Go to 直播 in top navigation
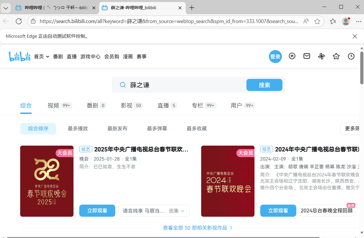This screenshot has height=238, width=364. 72,57
